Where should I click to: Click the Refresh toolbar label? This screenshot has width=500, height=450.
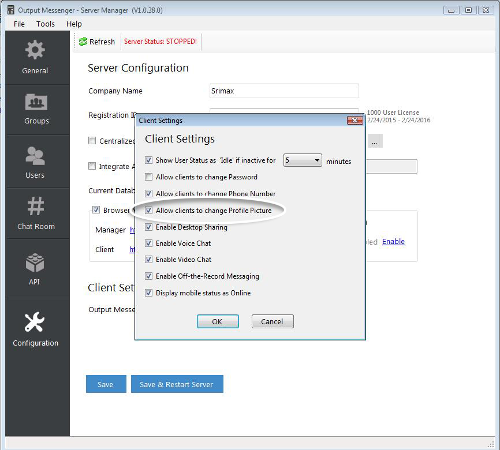tap(102, 42)
